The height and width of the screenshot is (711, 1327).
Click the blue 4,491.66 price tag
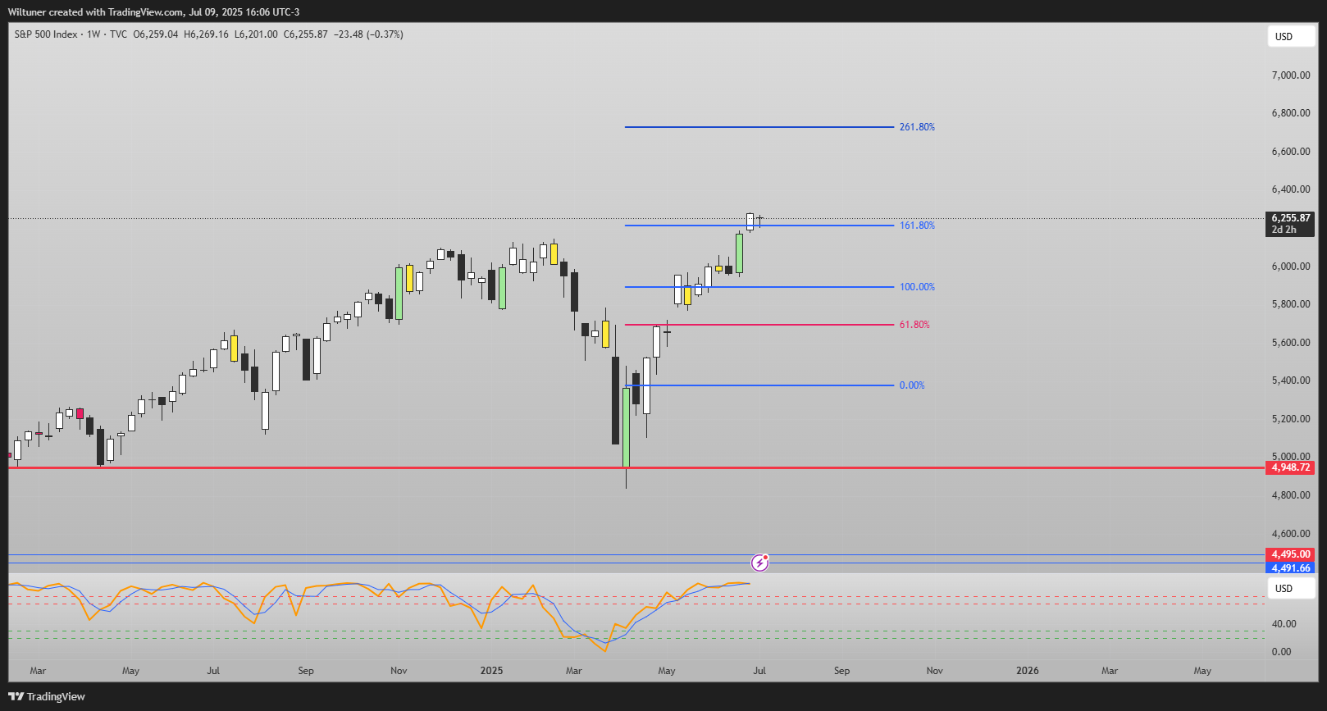point(1291,567)
